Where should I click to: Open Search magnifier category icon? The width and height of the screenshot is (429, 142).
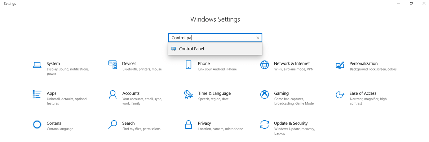click(113, 124)
